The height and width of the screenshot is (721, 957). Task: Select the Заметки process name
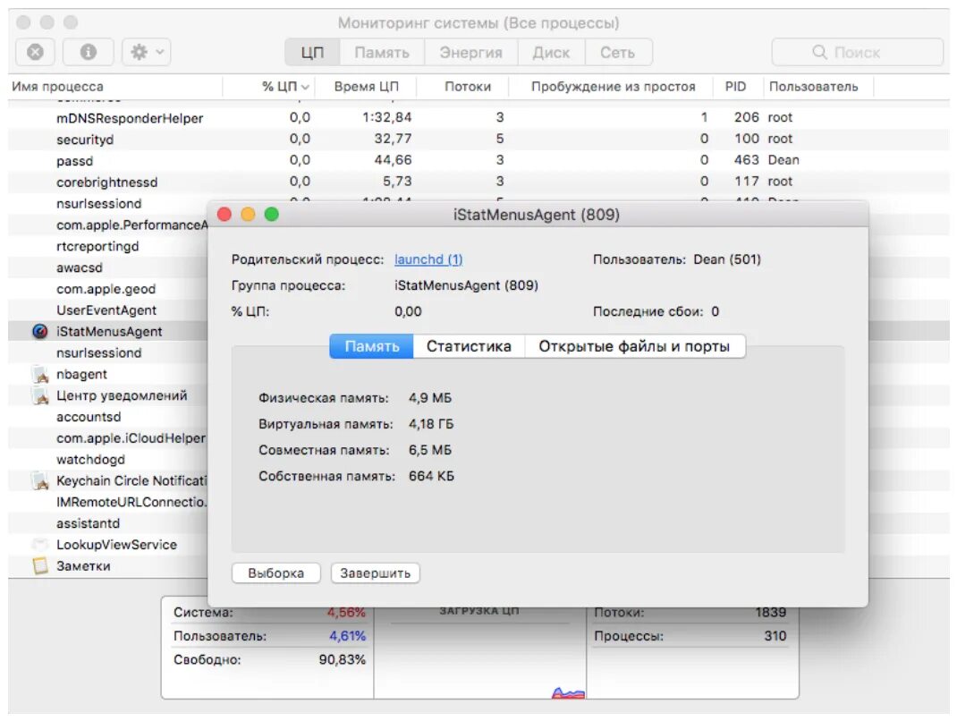83,566
